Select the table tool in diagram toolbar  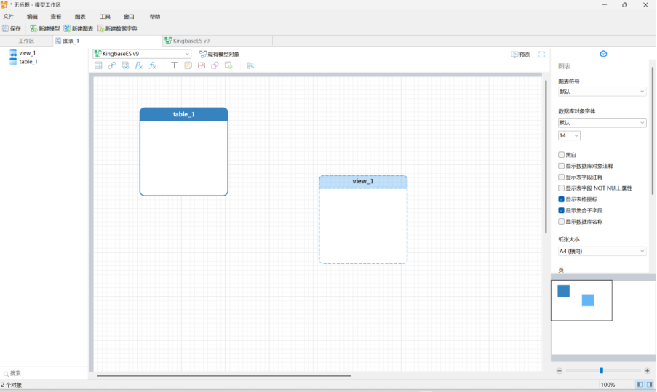coord(98,65)
